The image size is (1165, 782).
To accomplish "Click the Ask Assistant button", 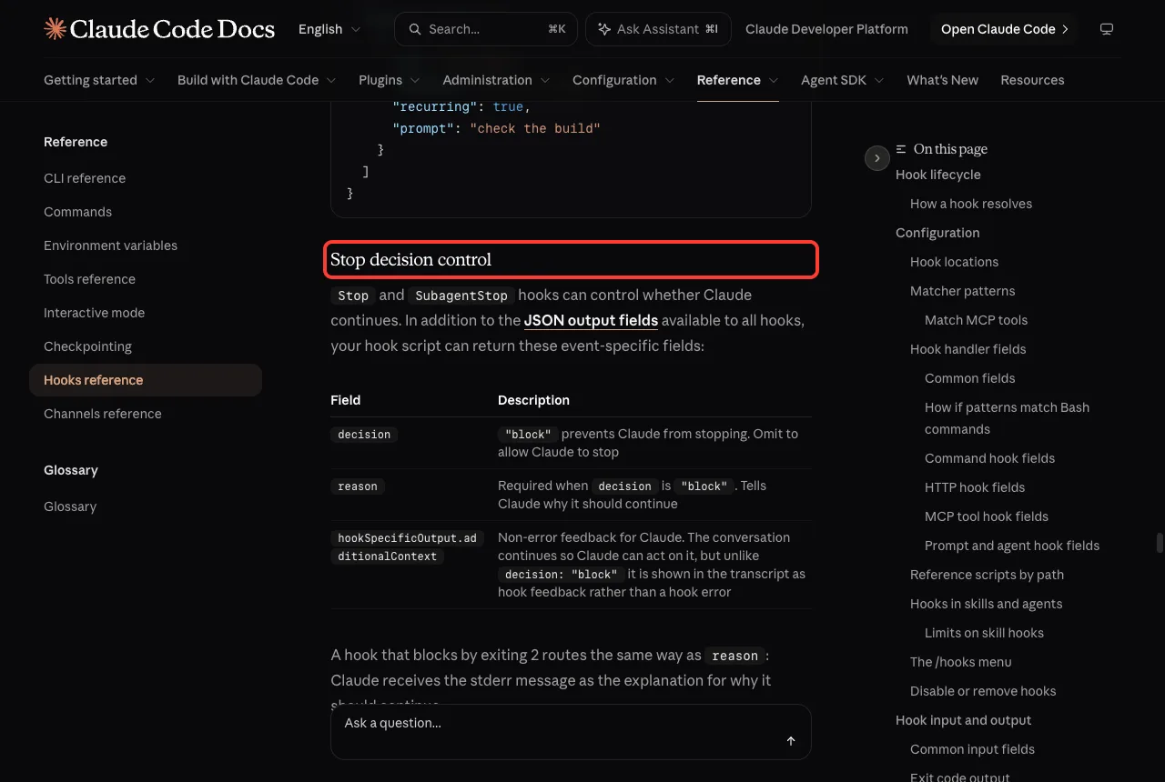I will (x=658, y=29).
